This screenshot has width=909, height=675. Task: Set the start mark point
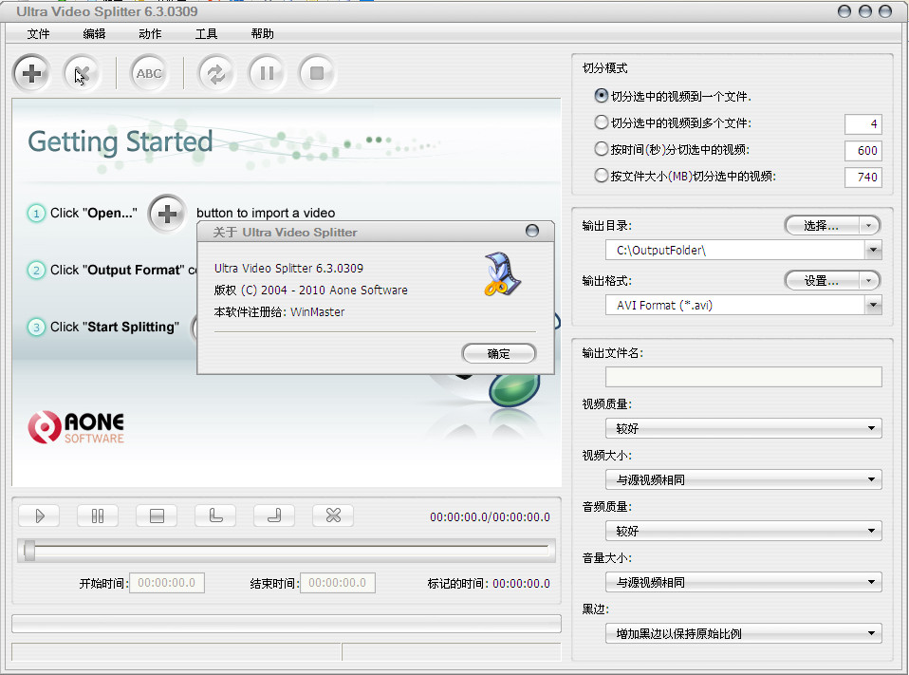pos(215,516)
